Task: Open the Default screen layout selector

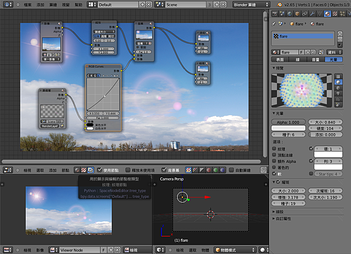Action: (x=91, y=5)
